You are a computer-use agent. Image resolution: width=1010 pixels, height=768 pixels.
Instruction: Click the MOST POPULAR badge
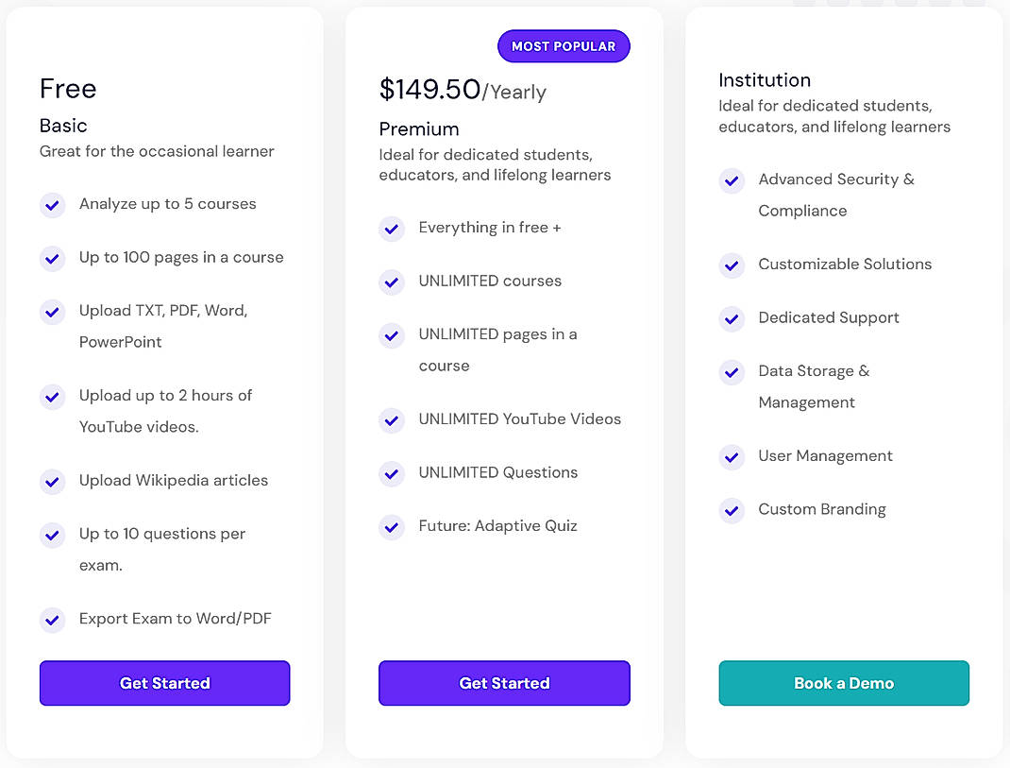(x=564, y=45)
